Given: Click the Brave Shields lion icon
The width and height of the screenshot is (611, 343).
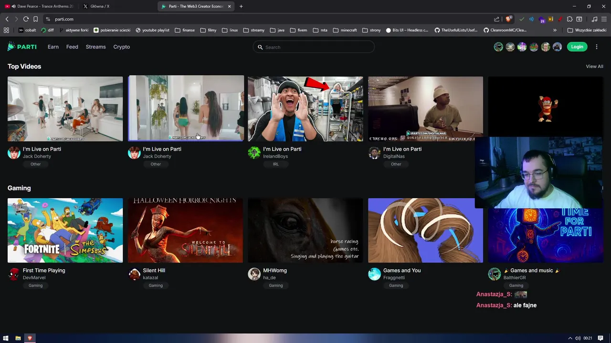Looking at the screenshot, I should pos(508,19).
